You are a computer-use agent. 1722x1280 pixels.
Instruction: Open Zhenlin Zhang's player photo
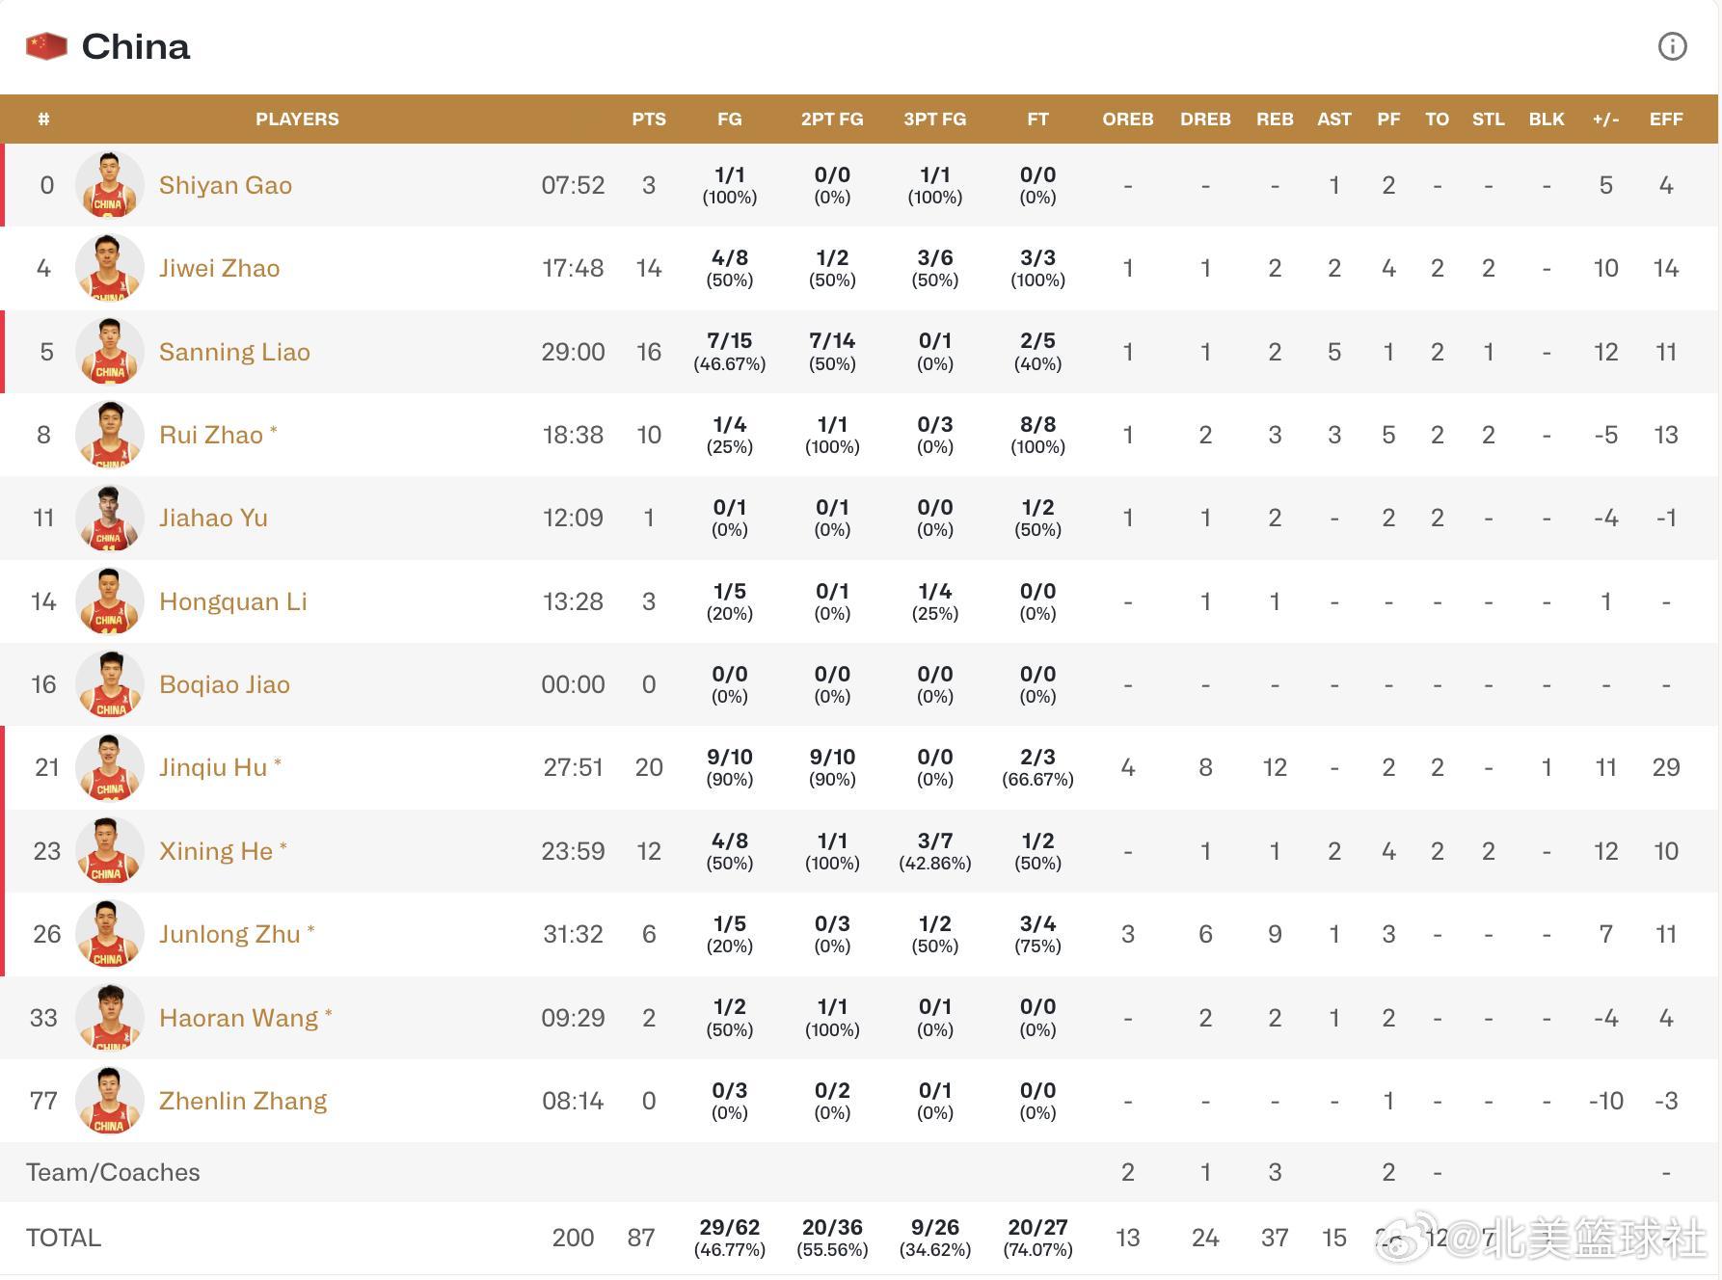[109, 1101]
